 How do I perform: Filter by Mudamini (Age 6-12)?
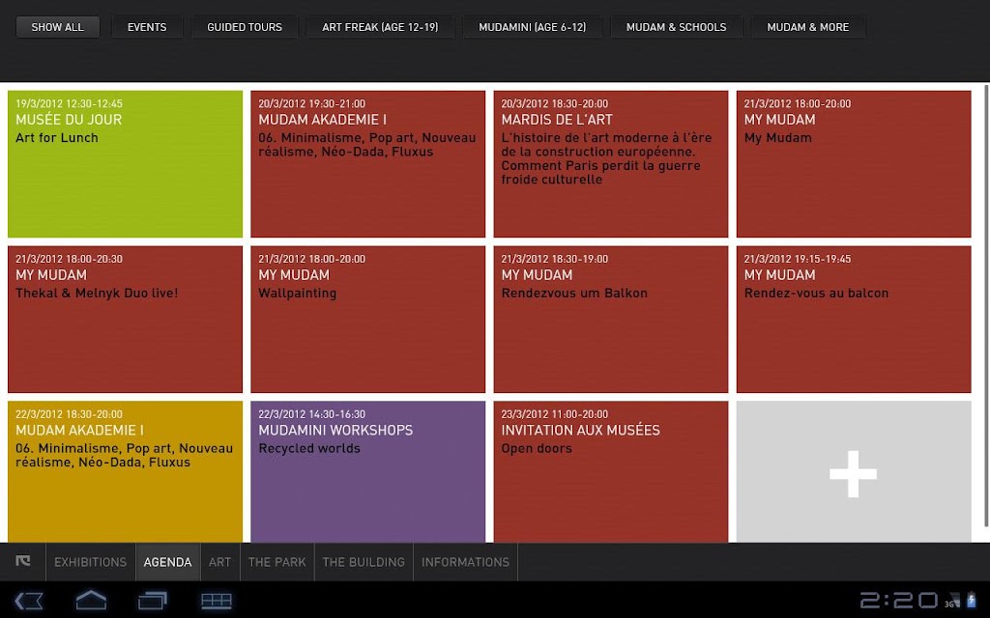tap(533, 27)
